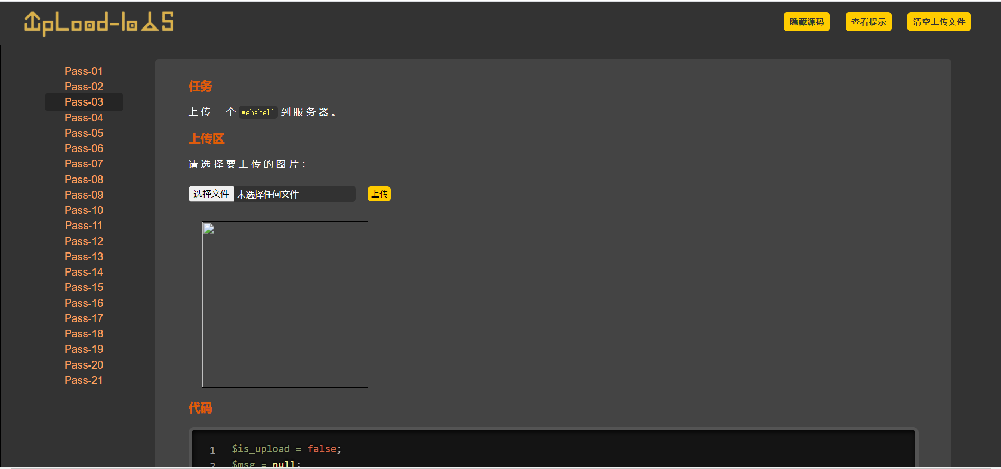Jump to Pass-15
This screenshot has width=1001, height=469.
(x=84, y=287)
